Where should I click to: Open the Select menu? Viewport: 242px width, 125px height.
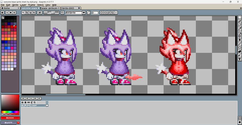(40, 5)
